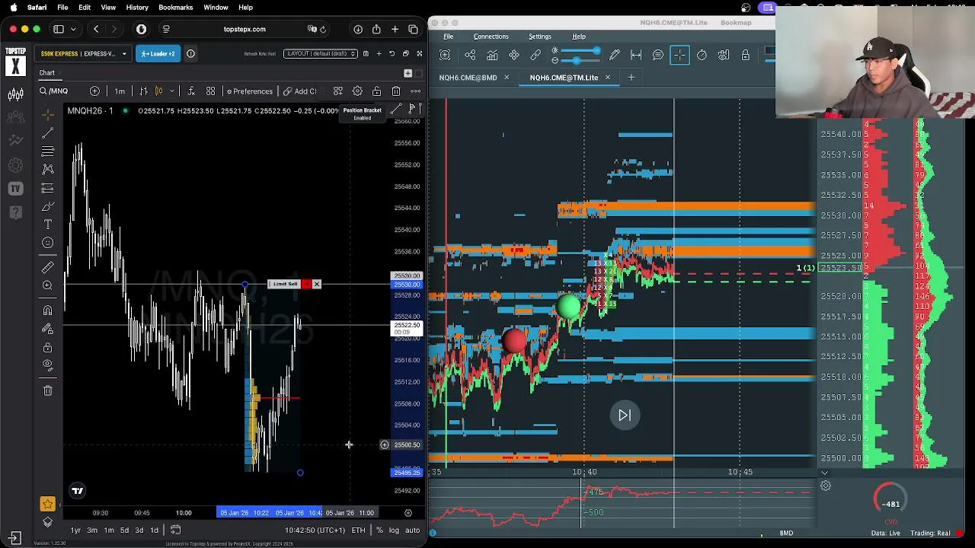Expand the Bookmap ladder chevron below prices
This screenshot has width=975, height=548.
pos(824,473)
